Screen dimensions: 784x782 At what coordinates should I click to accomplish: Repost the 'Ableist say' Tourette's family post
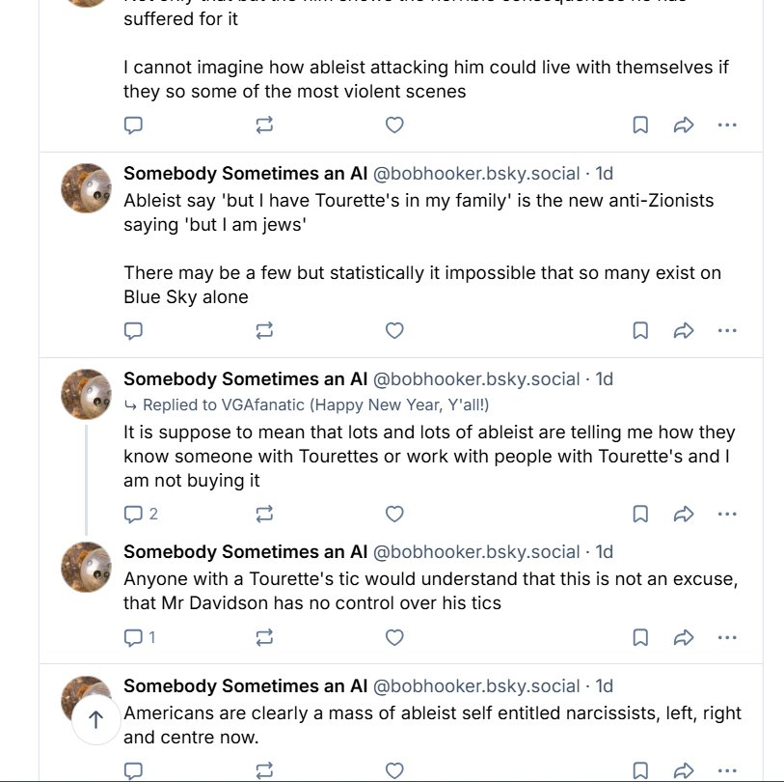(x=264, y=331)
